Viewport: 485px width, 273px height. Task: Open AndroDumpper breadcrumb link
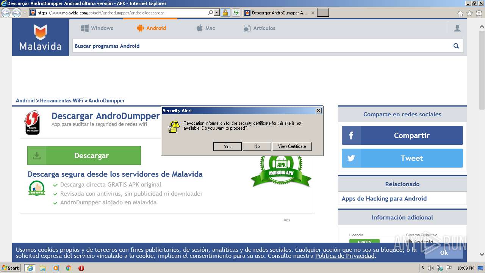(106, 100)
